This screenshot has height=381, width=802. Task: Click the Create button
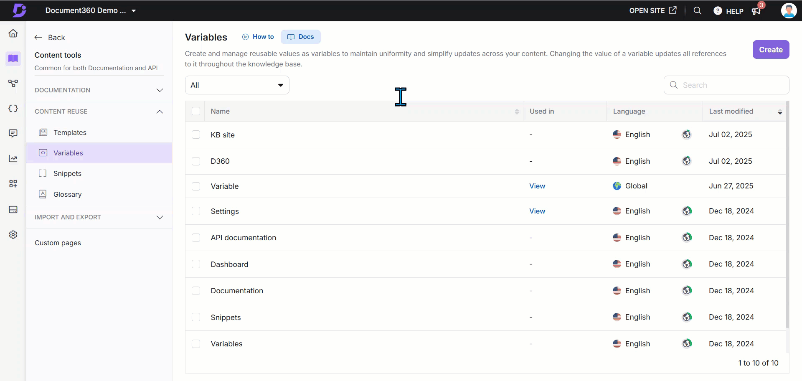coord(771,50)
